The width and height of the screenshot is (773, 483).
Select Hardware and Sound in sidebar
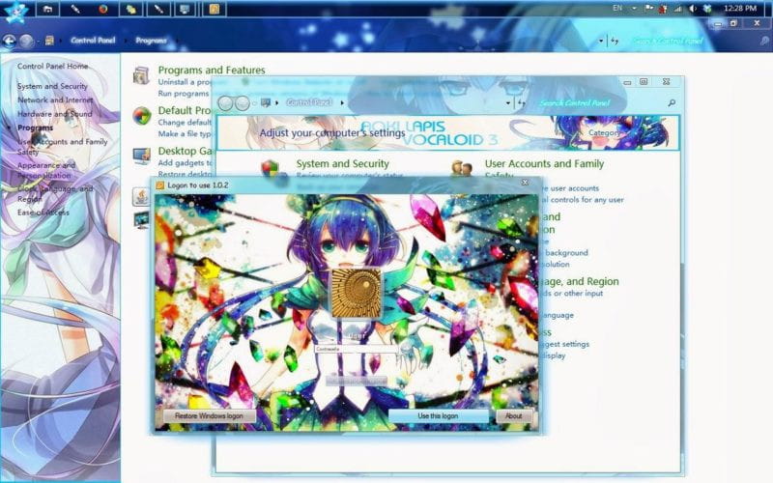tap(54, 114)
